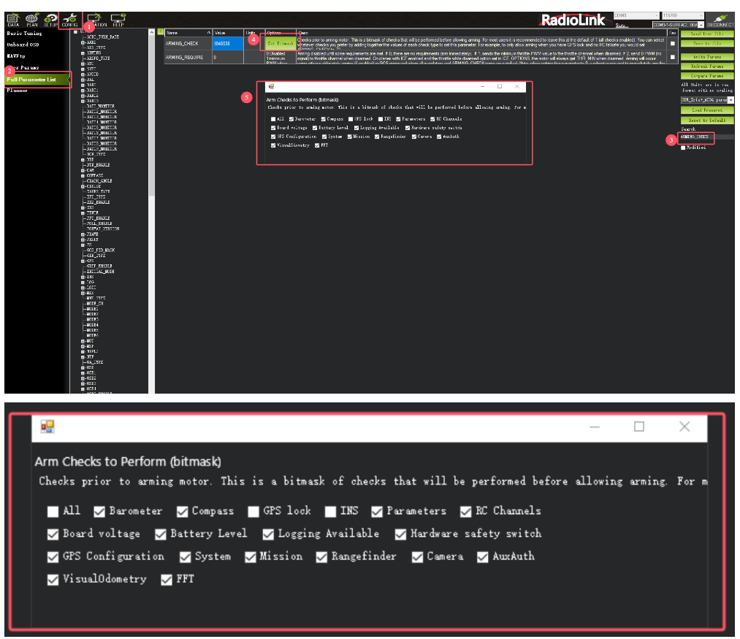Open the 115200 baud rate dropdown
The width and height of the screenshot is (740, 639).
point(682,15)
